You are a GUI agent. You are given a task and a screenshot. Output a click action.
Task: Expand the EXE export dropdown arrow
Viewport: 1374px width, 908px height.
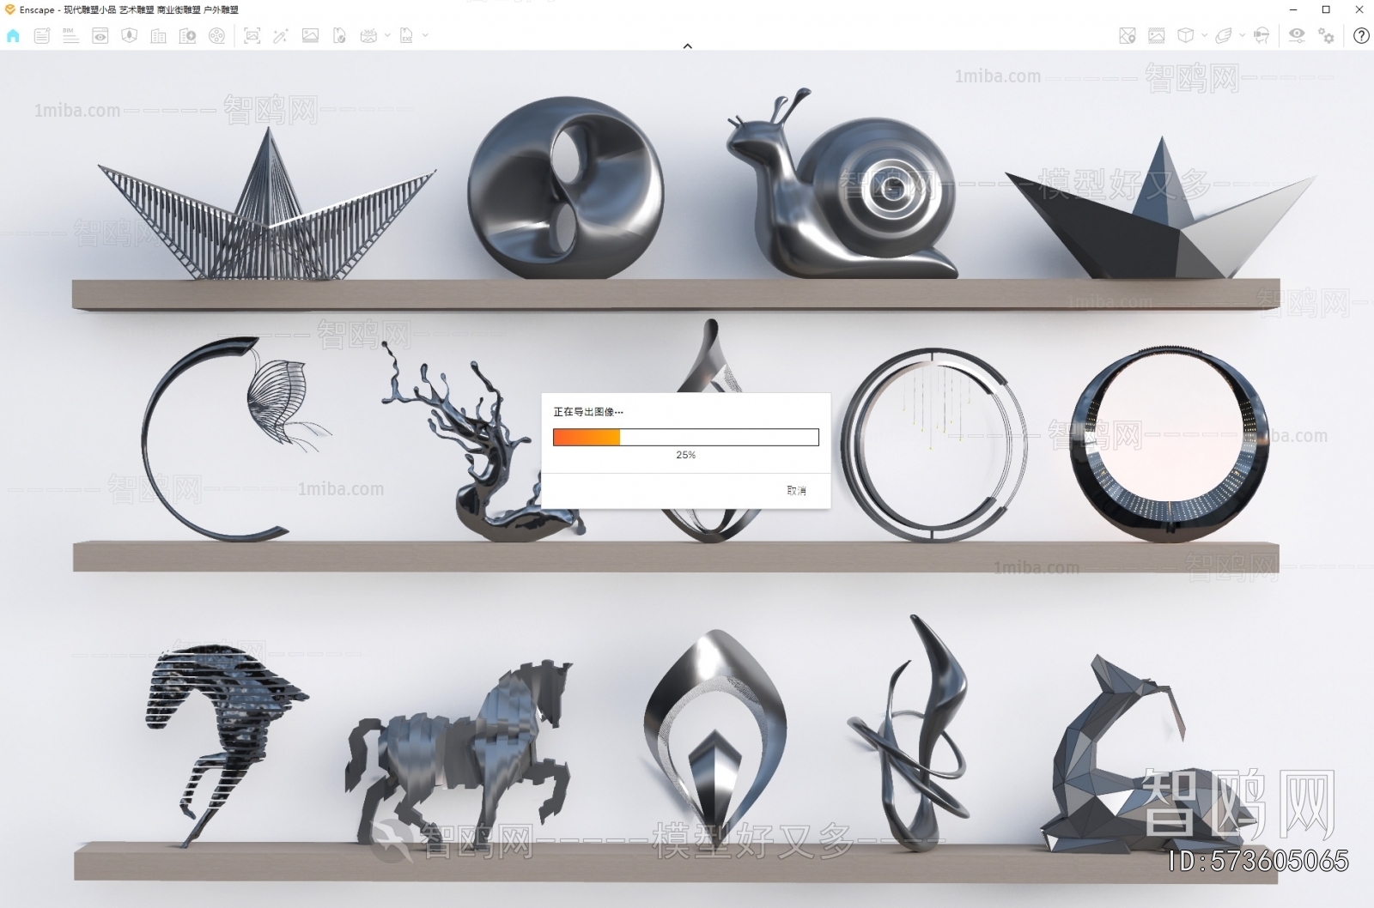(425, 35)
